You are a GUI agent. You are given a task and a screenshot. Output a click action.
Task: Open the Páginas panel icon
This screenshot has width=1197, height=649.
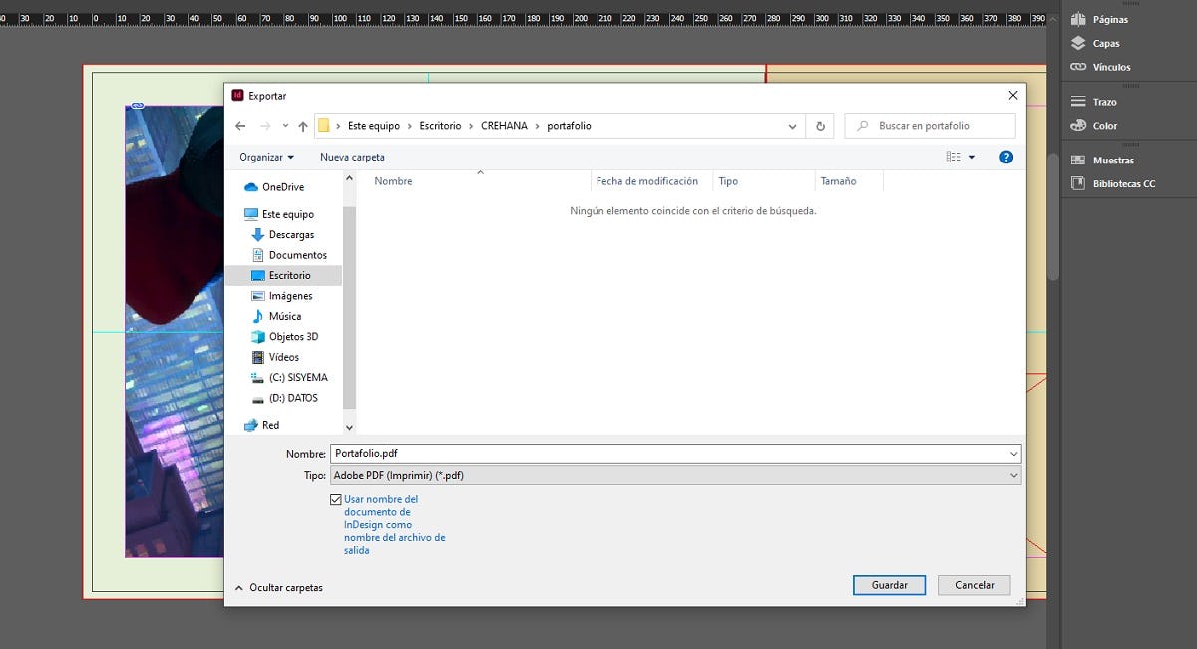1078,19
